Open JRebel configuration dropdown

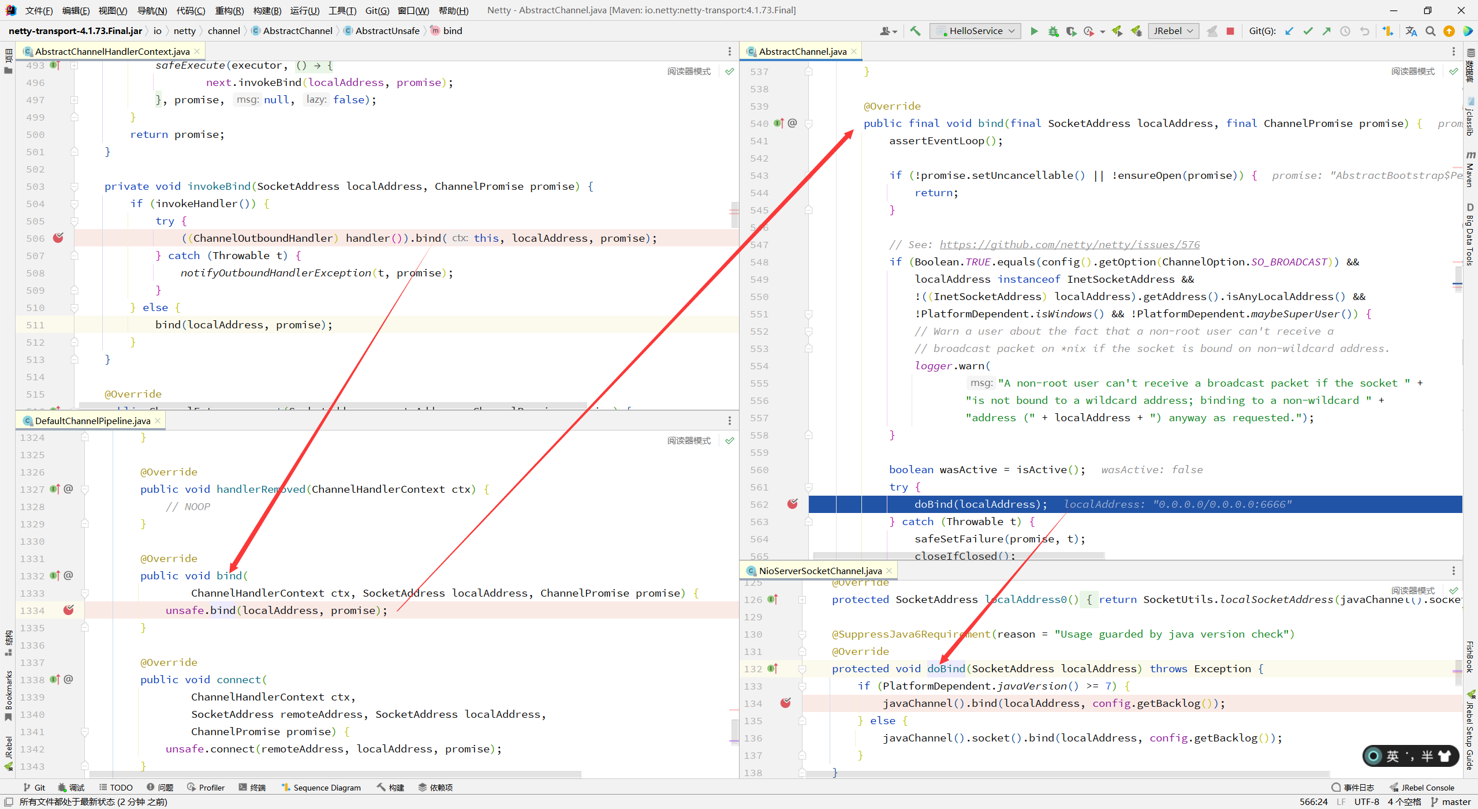coord(1174,31)
